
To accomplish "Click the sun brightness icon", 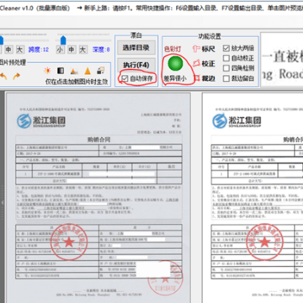I will [x=47, y=71].
